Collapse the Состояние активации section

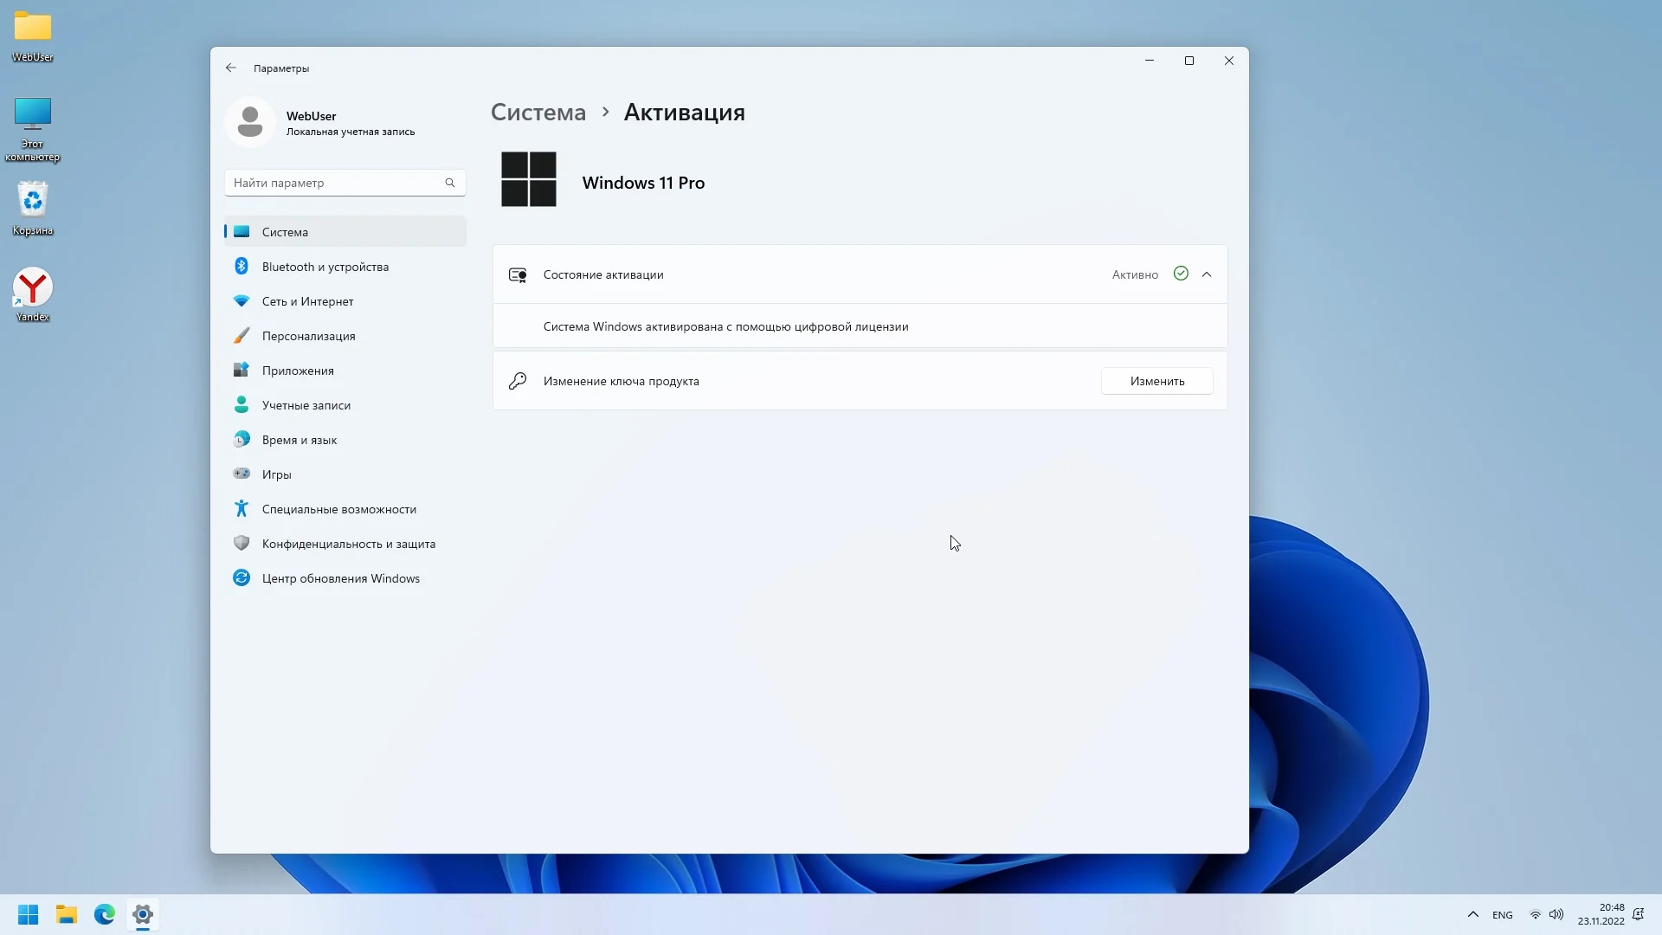pyautogui.click(x=1207, y=274)
